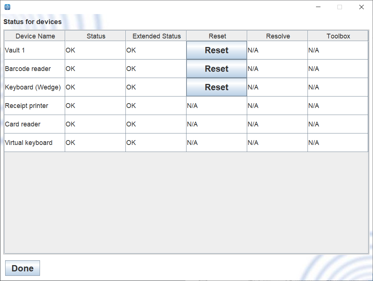Click the Toolbox column header
The height and width of the screenshot is (281, 373).
[338, 36]
